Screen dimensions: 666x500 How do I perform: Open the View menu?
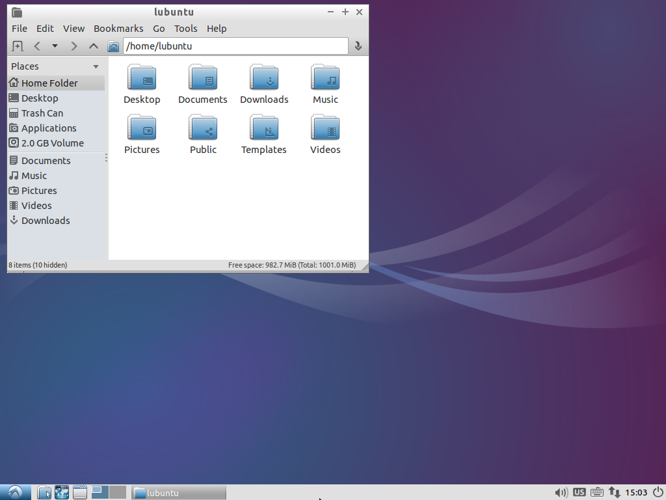[x=73, y=29]
